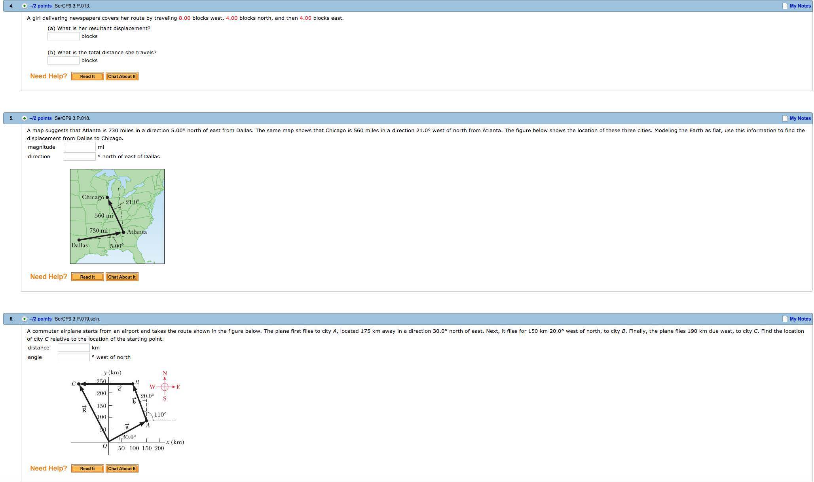The image size is (814, 482).
Task: Expand question 5 green plus icon
Action: pyautogui.click(x=25, y=118)
